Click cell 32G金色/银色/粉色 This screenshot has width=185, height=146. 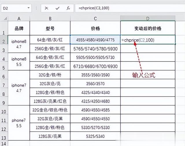(50, 110)
